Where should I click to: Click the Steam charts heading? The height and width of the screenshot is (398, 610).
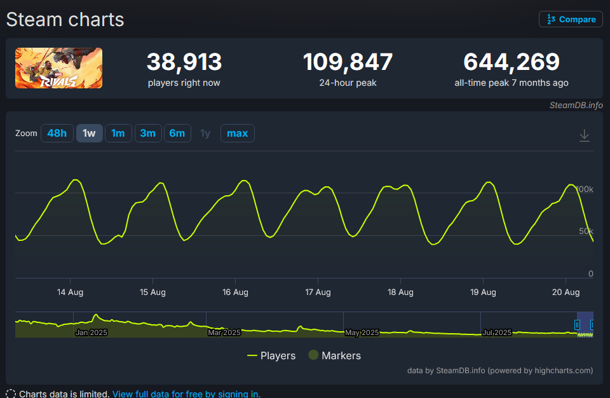(x=65, y=20)
